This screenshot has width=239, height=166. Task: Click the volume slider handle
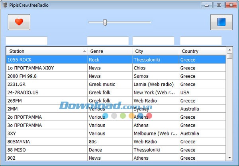click(x=105, y=22)
